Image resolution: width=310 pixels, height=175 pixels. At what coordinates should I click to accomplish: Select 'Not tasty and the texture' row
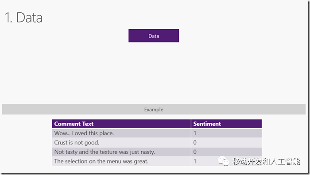[x=157, y=152]
